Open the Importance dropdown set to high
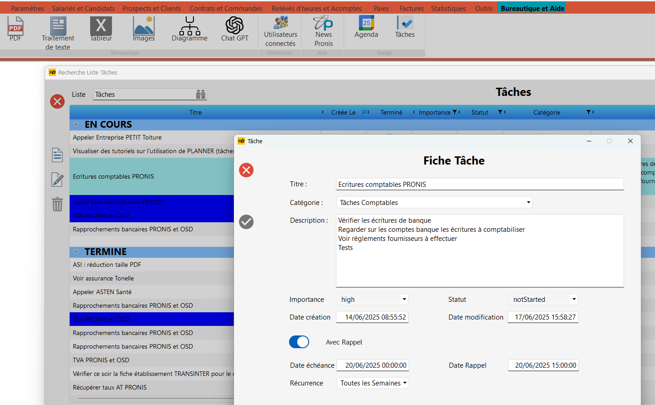 pos(372,300)
